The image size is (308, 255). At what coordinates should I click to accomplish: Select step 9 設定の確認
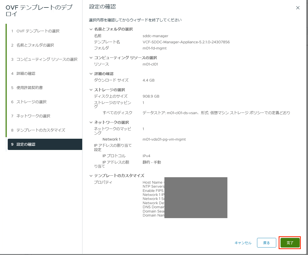[x=45, y=144]
